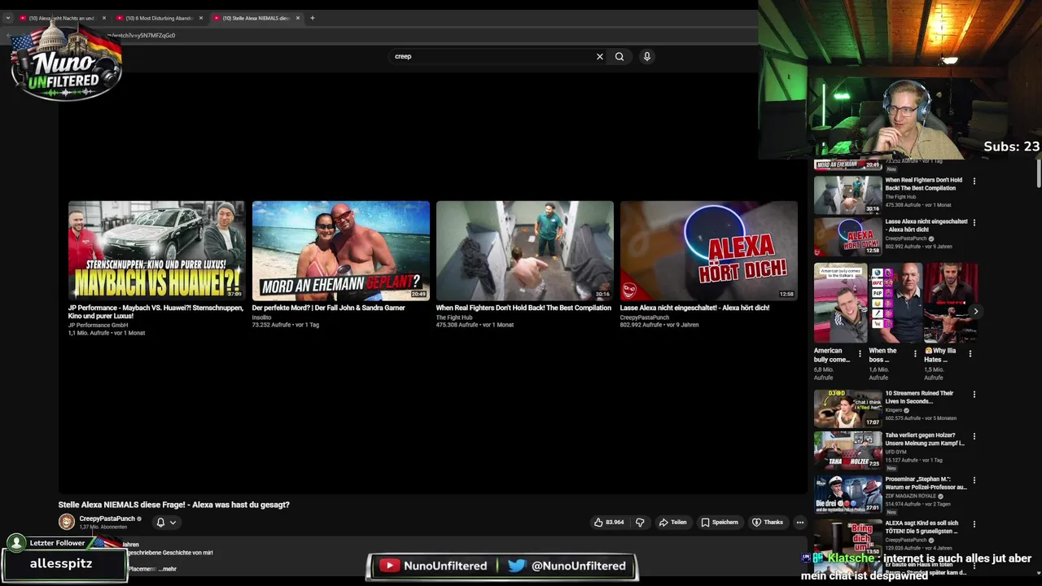
Task: Close the '6 Most Disturbing' tab
Action: (x=201, y=18)
